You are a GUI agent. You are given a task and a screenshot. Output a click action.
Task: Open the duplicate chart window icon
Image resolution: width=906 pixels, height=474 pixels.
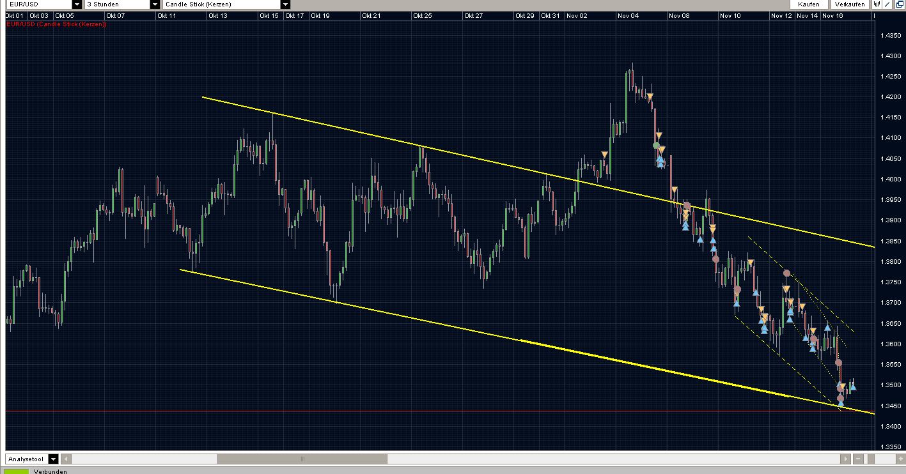click(899, 4)
